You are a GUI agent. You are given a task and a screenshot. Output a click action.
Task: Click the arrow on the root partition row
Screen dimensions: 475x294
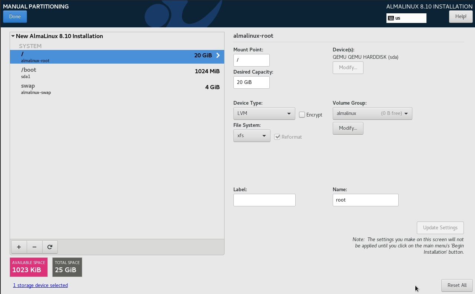[x=218, y=55]
